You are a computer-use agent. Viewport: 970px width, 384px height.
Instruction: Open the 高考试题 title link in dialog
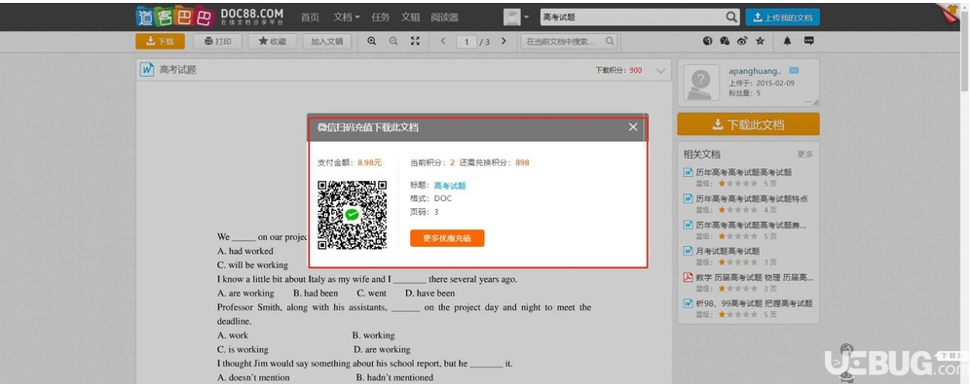[450, 186]
